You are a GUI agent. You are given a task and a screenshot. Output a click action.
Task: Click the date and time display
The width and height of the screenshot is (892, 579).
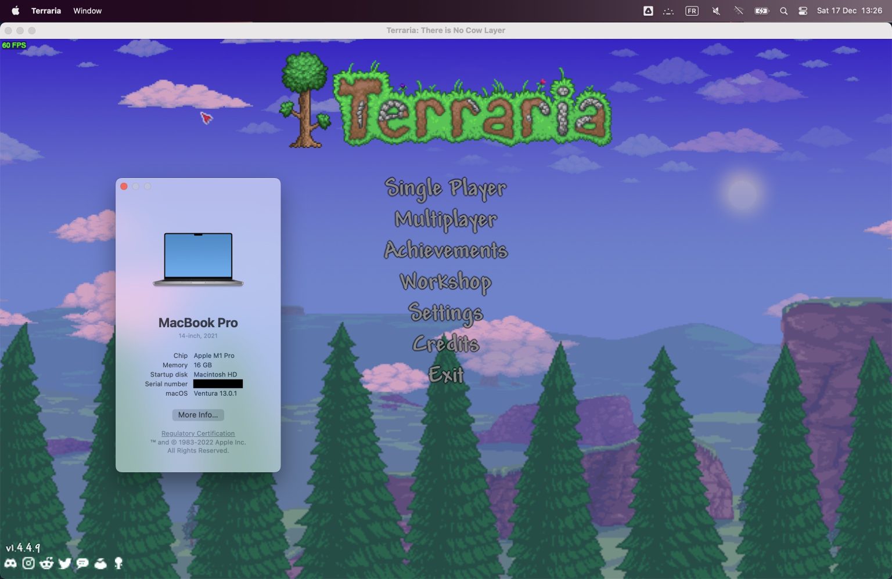pos(849,11)
